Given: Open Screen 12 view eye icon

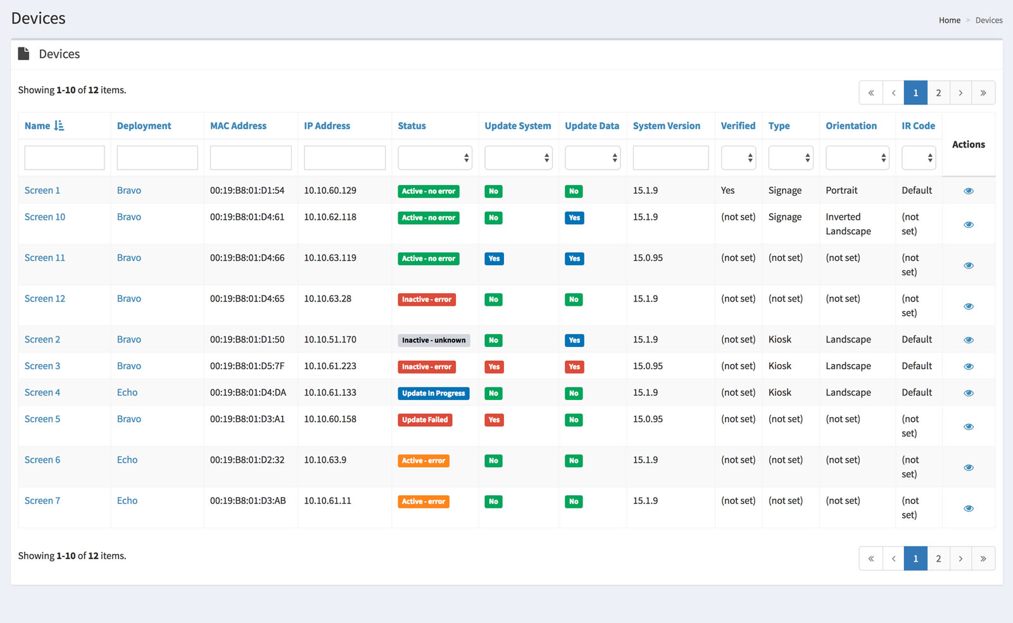Looking at the screenshot, I should click(968, 306).
